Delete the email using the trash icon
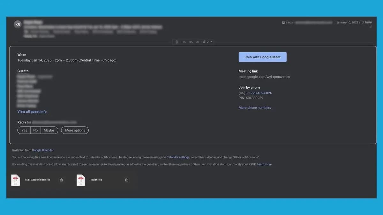The width and height of the screenshot is (383, 215). 176,42
